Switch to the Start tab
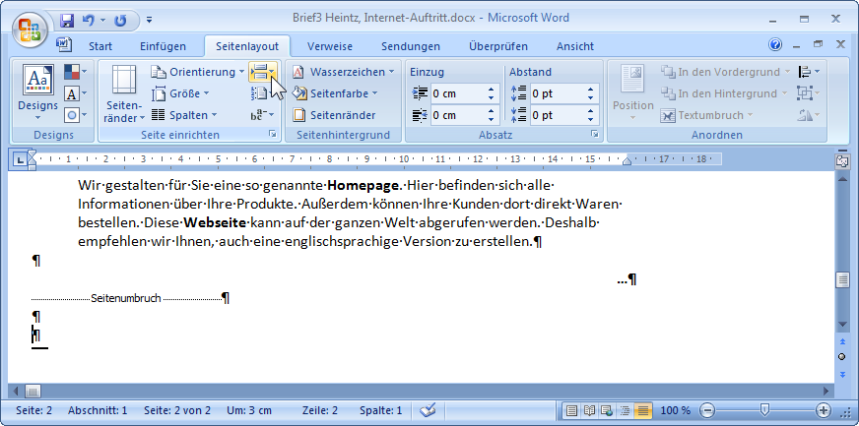The height and width of the screenshot is (426, 859). 100,46
